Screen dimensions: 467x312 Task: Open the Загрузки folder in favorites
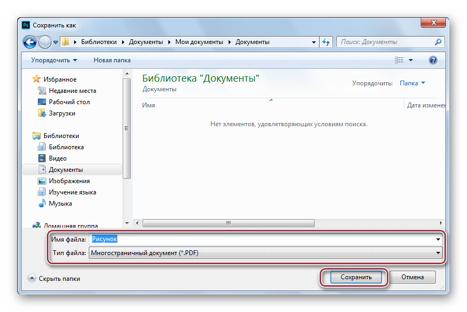click(x=62, y=113)
